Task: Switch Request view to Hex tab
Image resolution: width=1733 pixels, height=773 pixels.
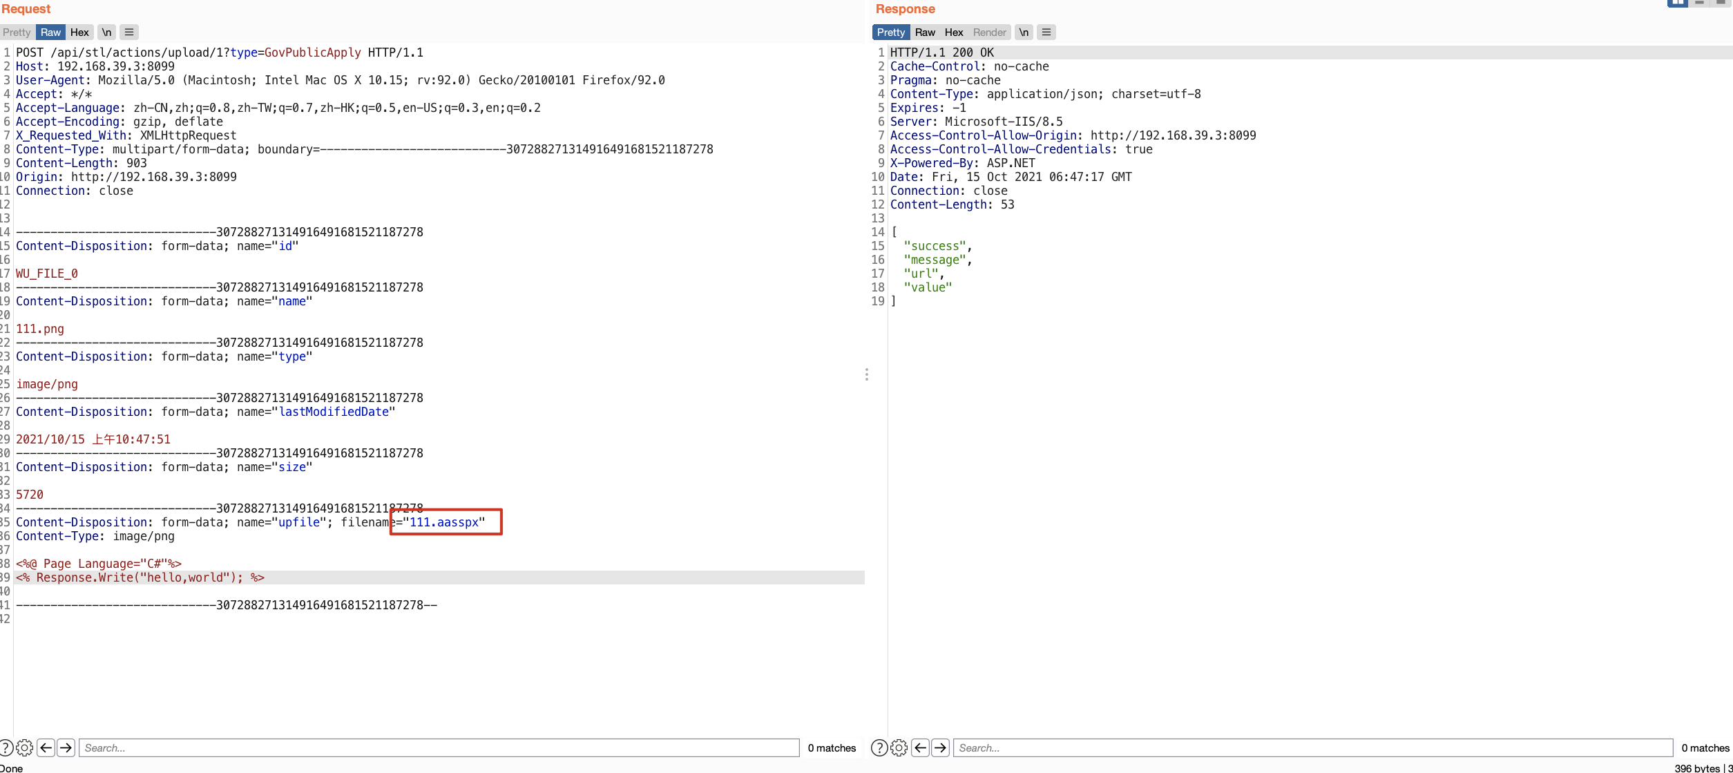Action: 79,32
